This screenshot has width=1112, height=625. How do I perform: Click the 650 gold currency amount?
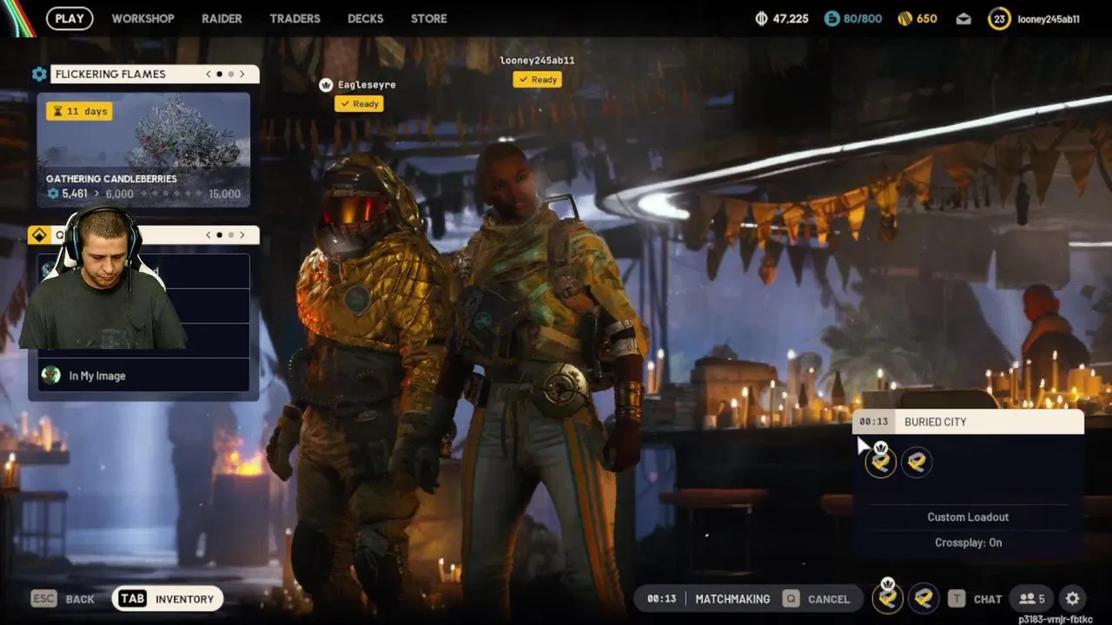click(927, 18)
